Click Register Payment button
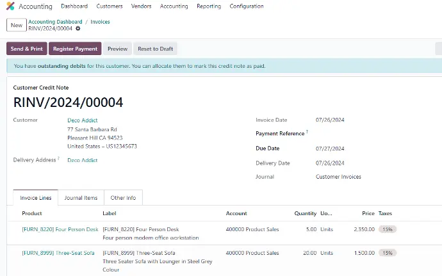The height and width of the screenshot is (276, 442). [x=75, y=49]
